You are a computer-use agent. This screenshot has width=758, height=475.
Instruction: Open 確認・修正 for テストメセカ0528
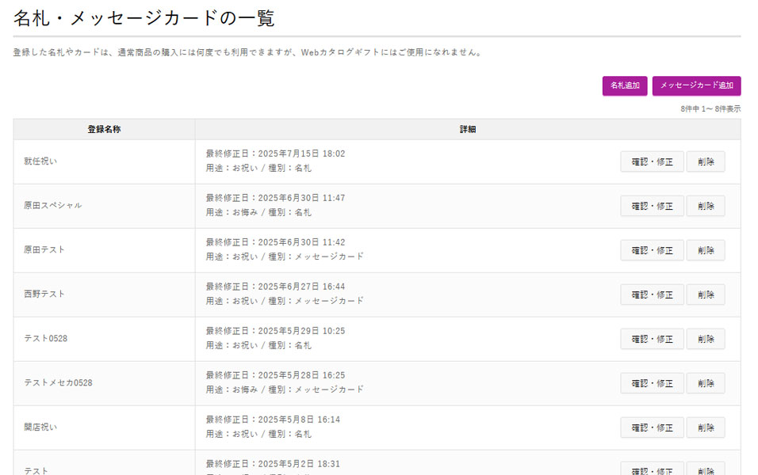pyautogui.click(x=652, y=383)
